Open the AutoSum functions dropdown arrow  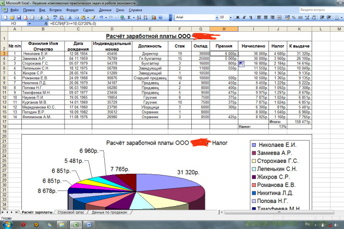click(133, 18)
